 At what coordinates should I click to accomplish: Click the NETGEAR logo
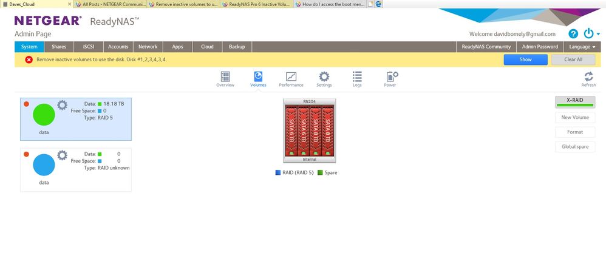pyautogui.click(x=48, y=21)
